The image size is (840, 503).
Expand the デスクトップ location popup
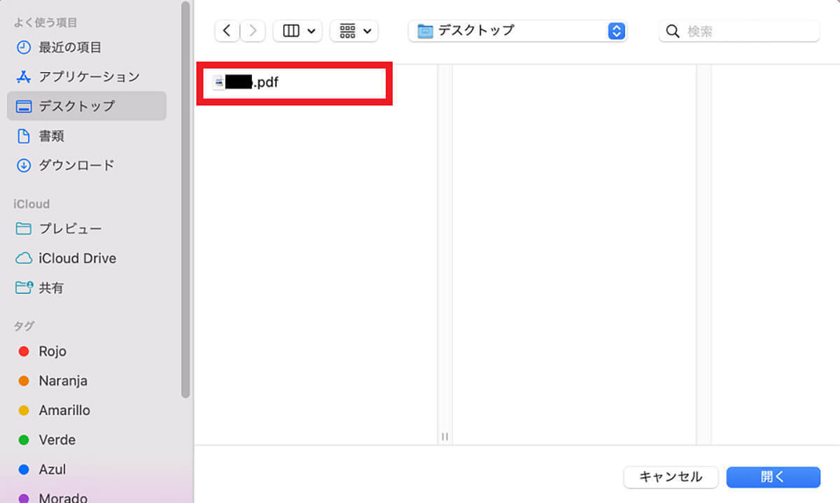(x=615, y=31)
